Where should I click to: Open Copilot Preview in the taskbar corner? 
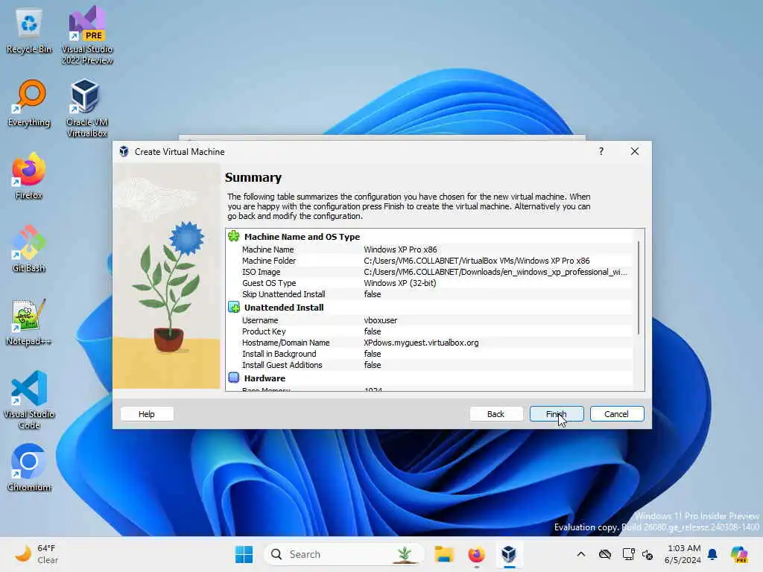point(739,554)
